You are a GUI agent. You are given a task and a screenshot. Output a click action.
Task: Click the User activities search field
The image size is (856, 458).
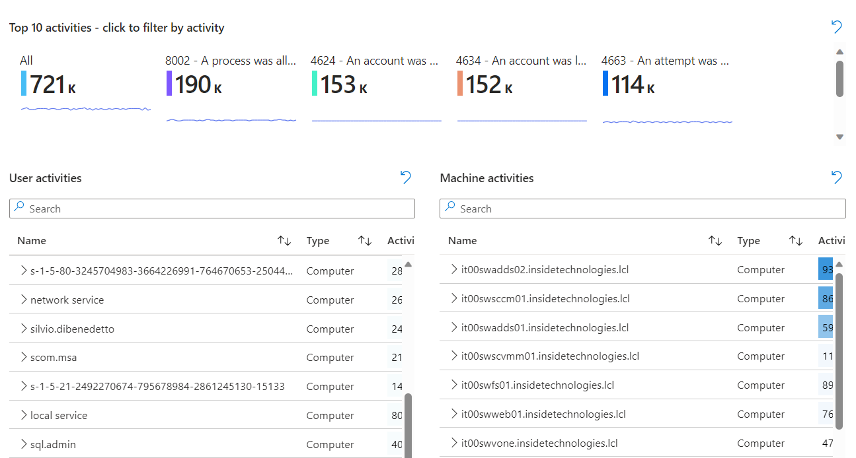pos(212,209)
